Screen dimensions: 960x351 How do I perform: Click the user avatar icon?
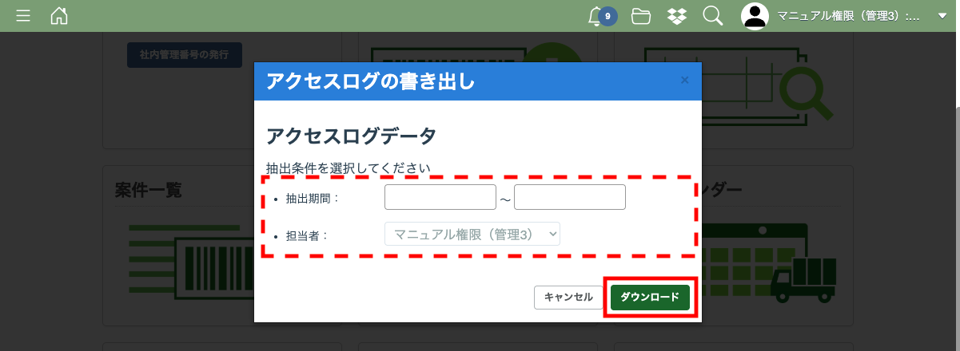pos(755,16)
